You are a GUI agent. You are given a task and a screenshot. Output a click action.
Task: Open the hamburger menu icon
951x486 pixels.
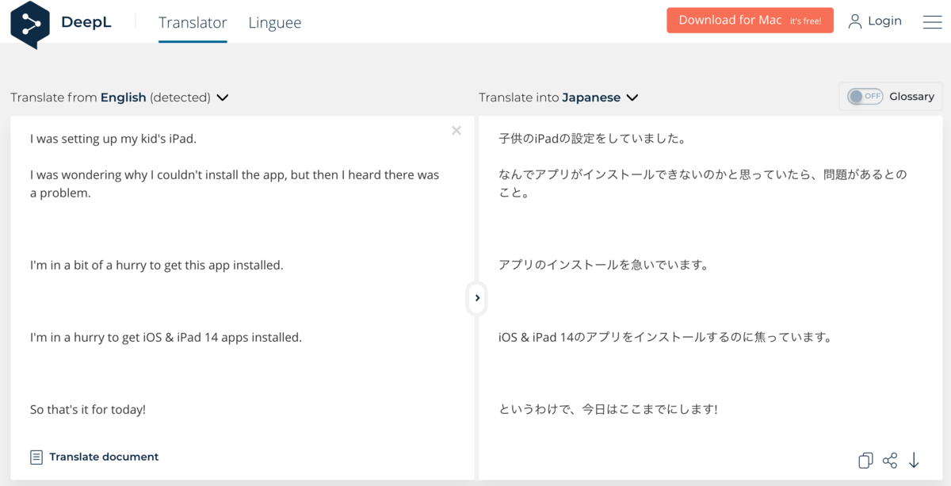click(x=932, y=21)
